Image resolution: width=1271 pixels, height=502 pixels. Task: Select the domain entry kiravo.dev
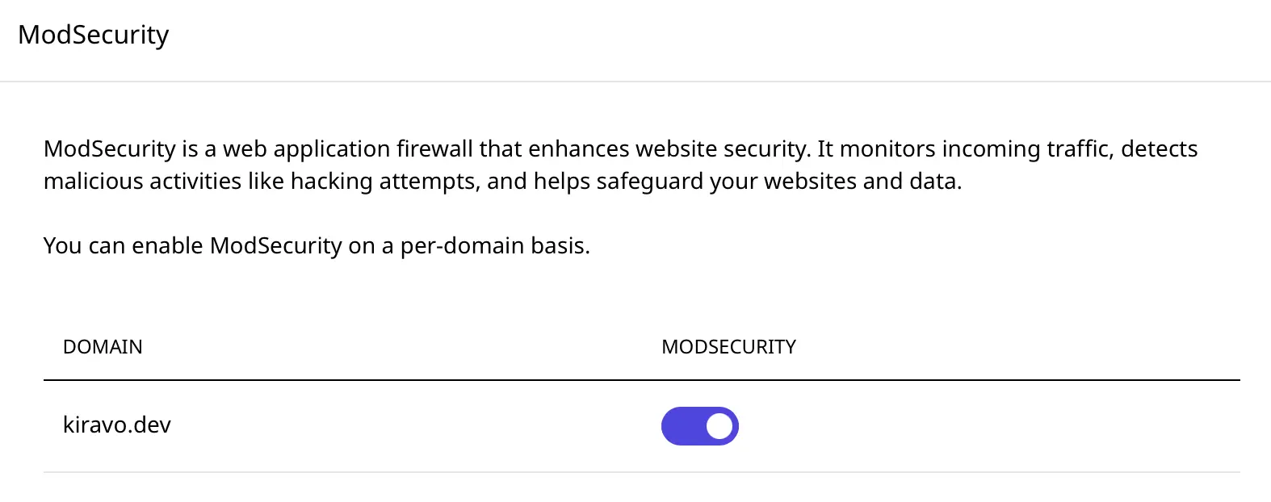point(117,425)
